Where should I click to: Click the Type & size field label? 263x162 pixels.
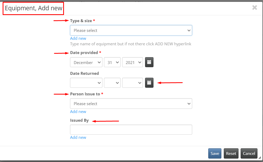[x=81, y=21]
